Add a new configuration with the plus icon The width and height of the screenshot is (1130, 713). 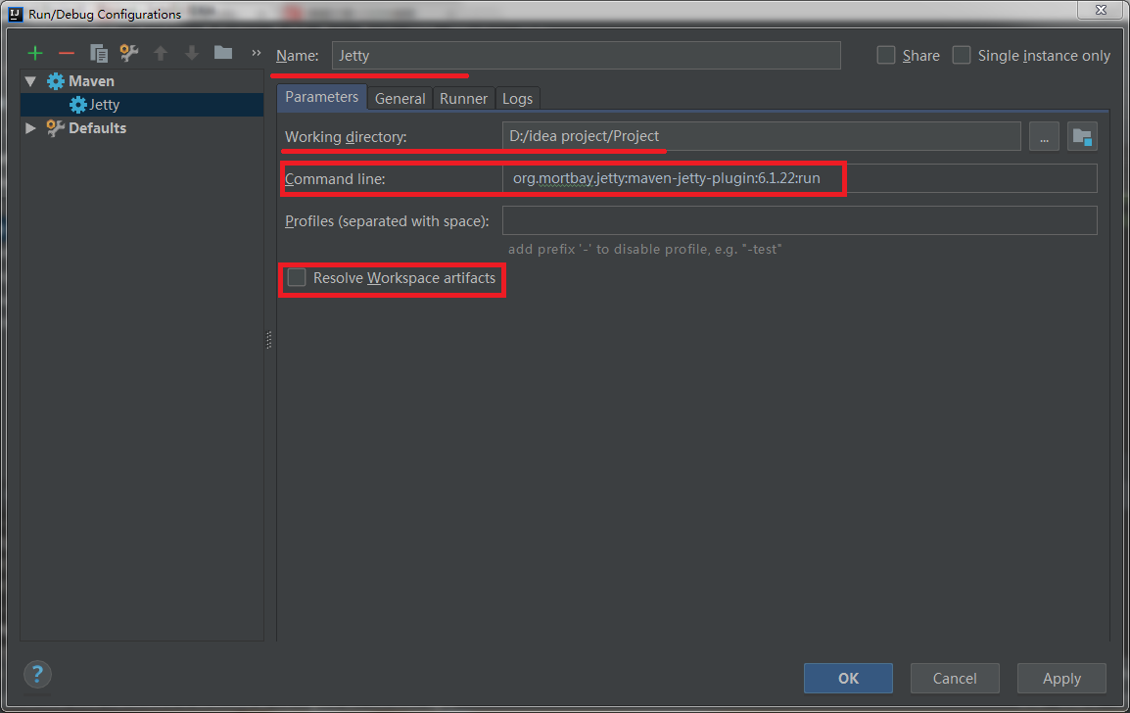(34, 53)
